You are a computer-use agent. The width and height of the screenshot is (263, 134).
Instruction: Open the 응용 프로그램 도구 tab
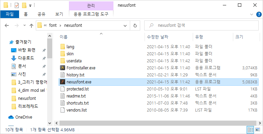coord(91,14)
